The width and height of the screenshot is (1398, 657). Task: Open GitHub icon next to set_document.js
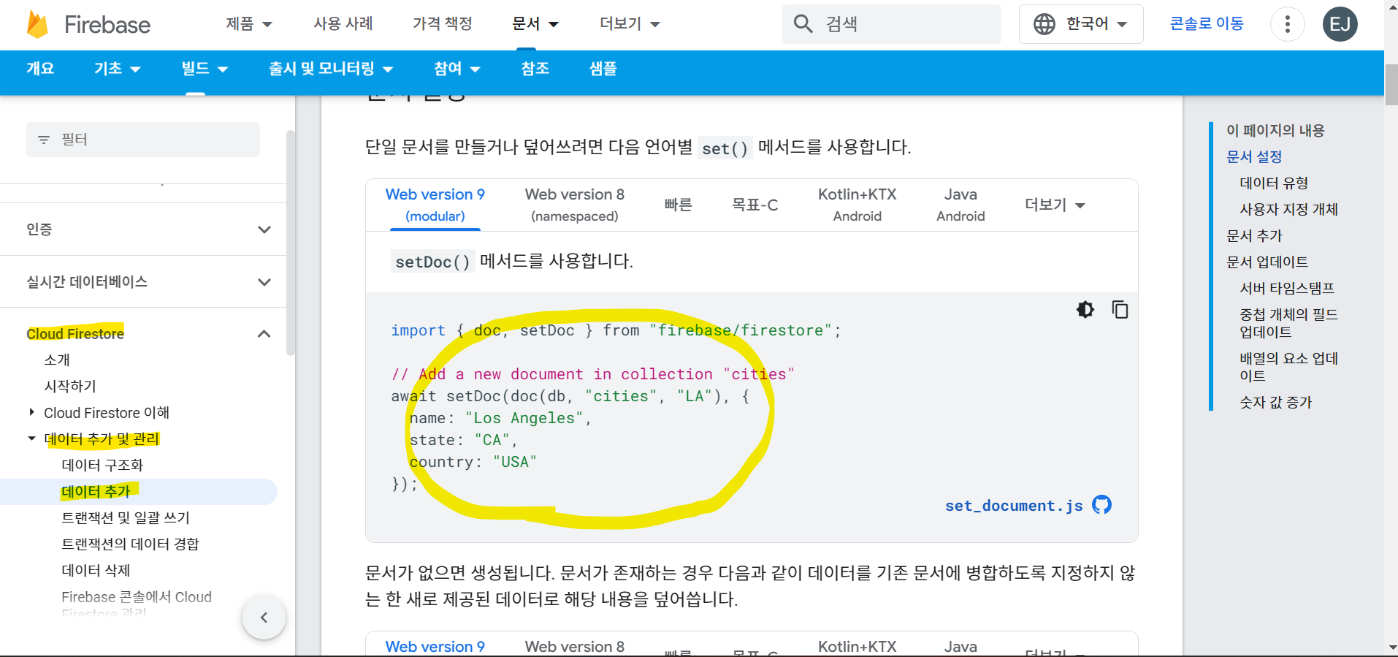pos(1102,505)
